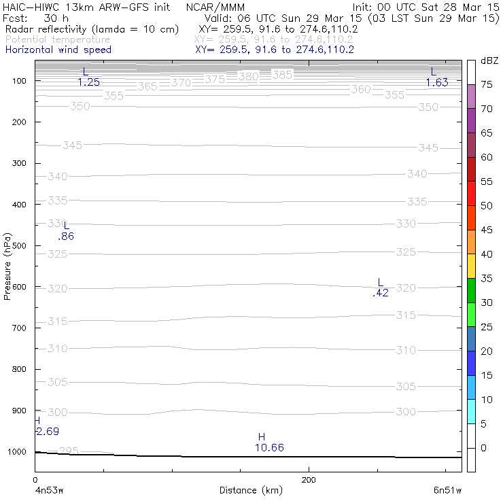503x503 pixels.
Task: Click 'Radar reflectivity (lamda = 10 cm)' label
Action: pos(92,29)
